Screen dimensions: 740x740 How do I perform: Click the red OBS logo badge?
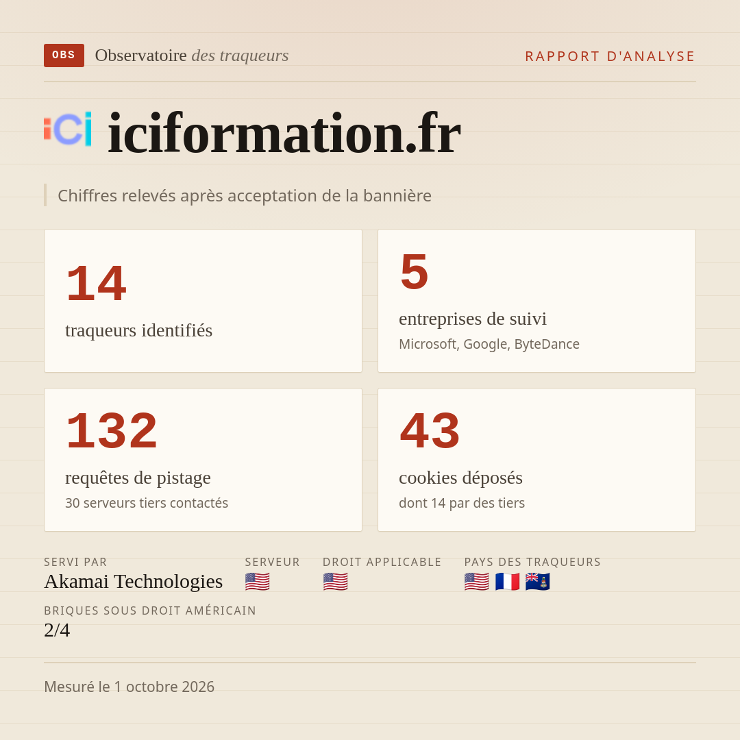[x=64, y=56]
